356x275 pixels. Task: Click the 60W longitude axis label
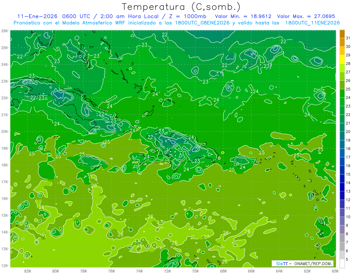335,271
